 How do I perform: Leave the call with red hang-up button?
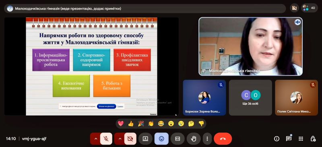click(x=223, y=139)
